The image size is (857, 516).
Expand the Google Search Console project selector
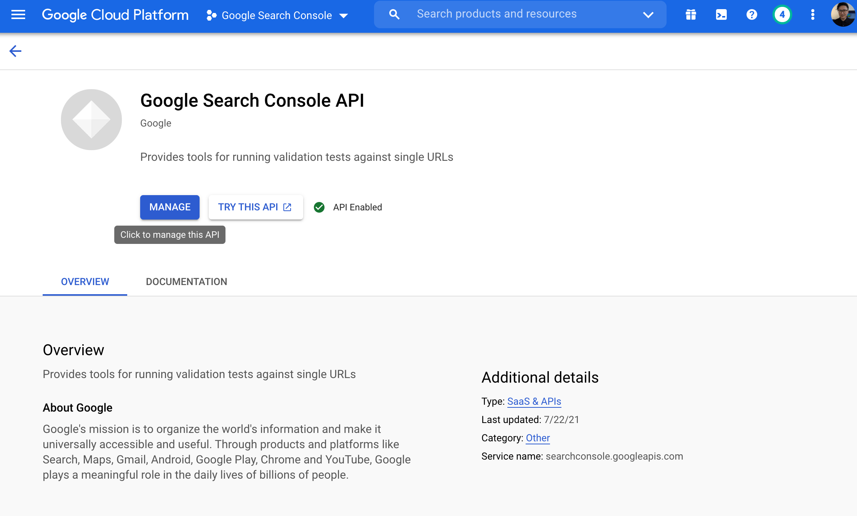(x=277, y=16)
